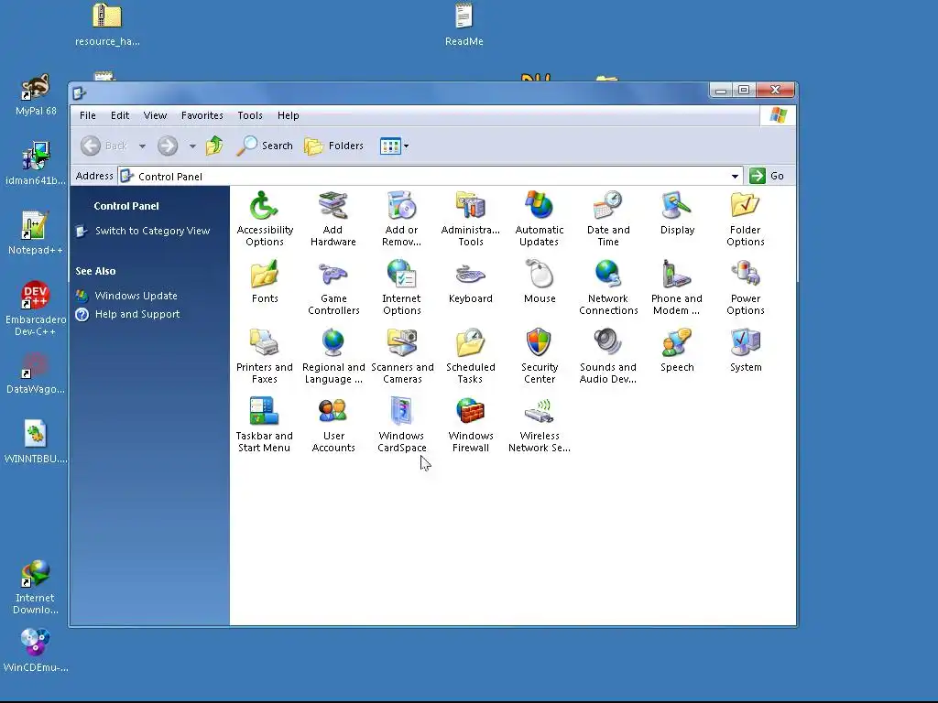
Task: Open the Favorites menu
Action: 202,115
